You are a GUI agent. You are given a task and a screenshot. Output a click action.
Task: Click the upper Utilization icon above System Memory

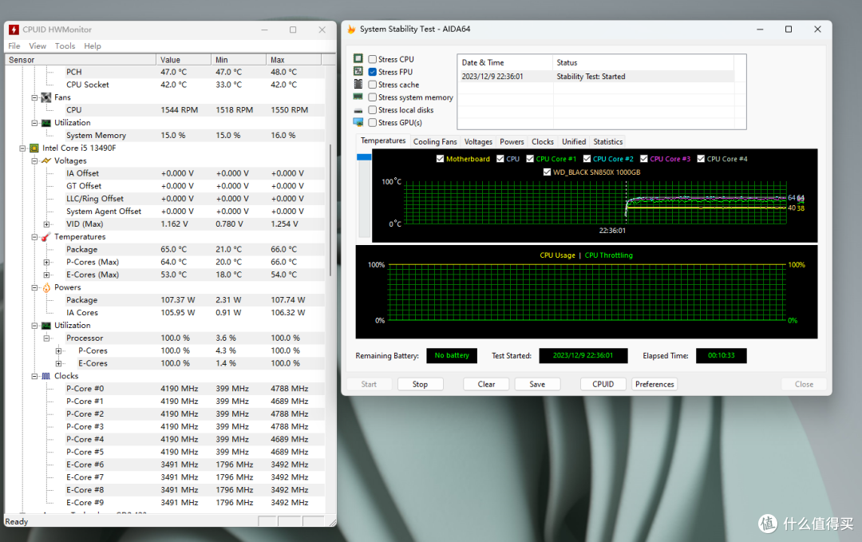(x=46, y=123)
